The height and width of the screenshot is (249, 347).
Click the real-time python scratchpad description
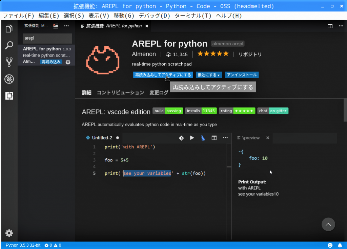(x=162, y=64)
